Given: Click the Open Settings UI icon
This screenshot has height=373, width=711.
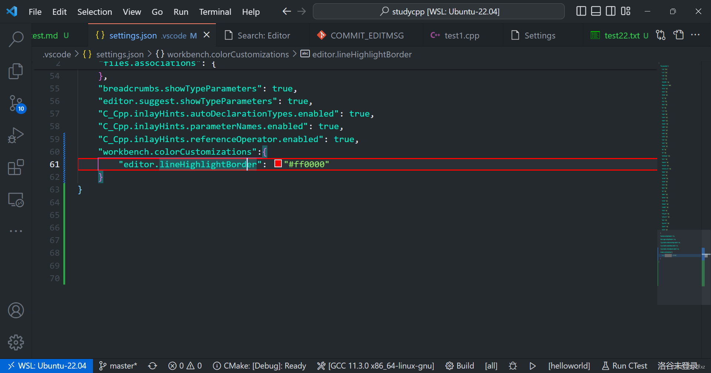Looking at the screenshot, I should coord(678,35).
